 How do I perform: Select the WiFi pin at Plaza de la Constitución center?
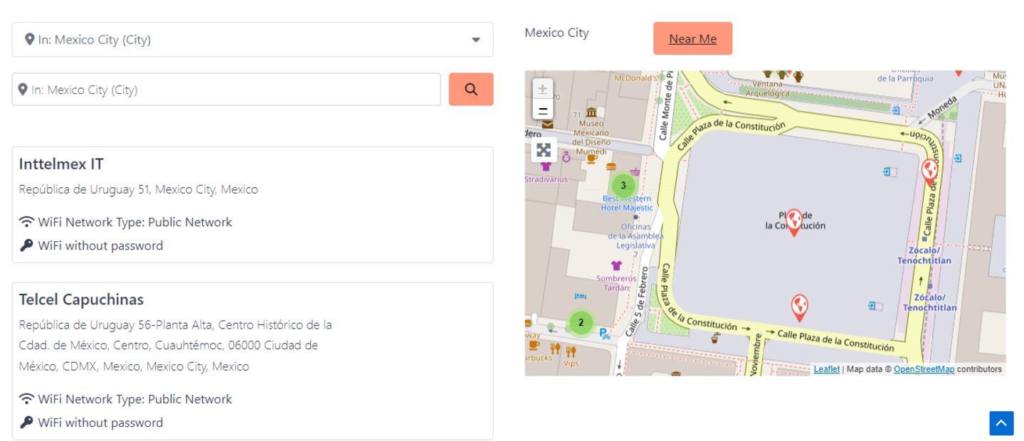click(x=794, y=221)
